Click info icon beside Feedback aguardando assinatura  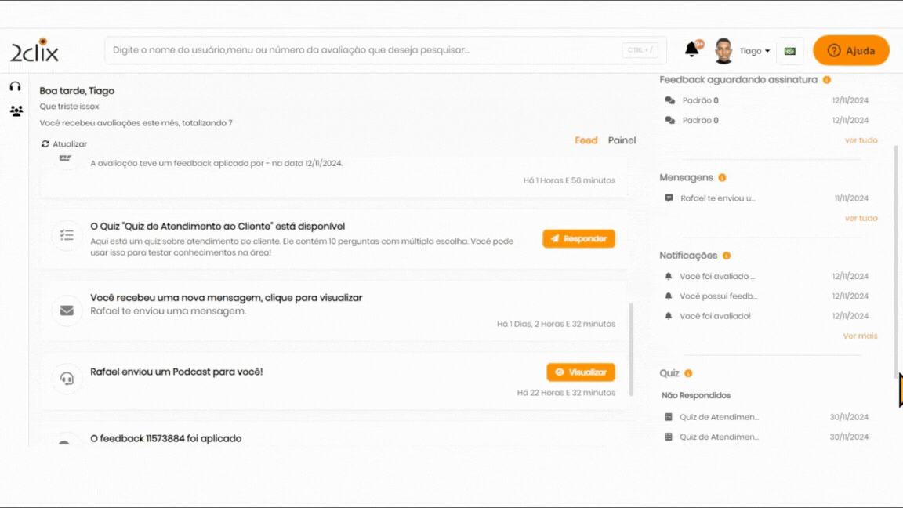[827, 80]
